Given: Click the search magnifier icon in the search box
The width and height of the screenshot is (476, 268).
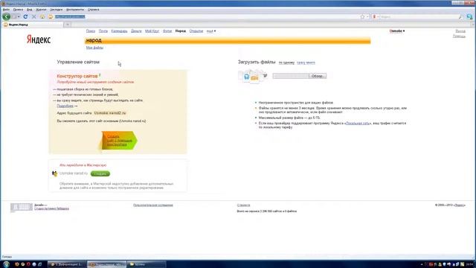Looking at the screenshot, I should pyautogui.click(x=460, y=17).
